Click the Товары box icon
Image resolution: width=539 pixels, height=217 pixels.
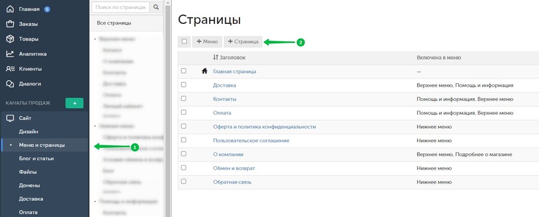point(10,39)
